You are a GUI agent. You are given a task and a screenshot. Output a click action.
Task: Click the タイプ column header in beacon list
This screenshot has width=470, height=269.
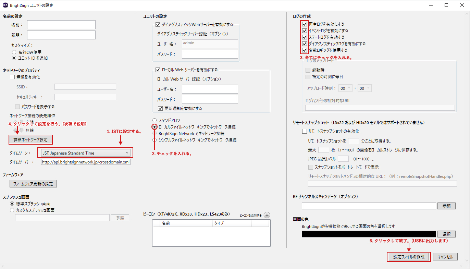pos(232,223)
